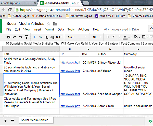This screenshot has width=153, height=126.
Task: Apply percent format to the cell
Action: (x=40, y=37)
